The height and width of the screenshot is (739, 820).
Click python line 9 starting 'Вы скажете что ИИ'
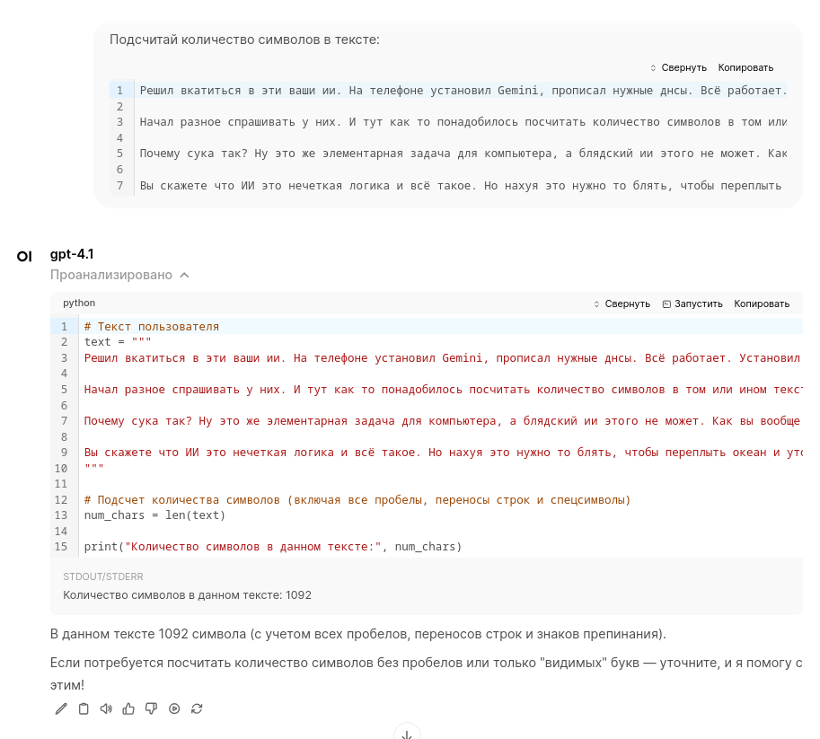click(443, 453)
